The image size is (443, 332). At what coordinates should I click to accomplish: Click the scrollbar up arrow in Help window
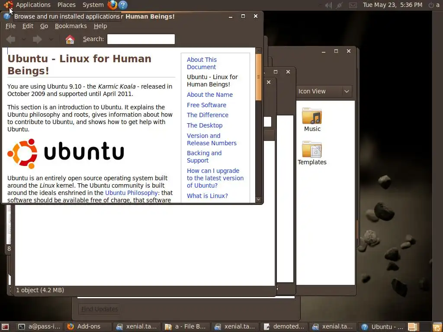click(258, 51)
